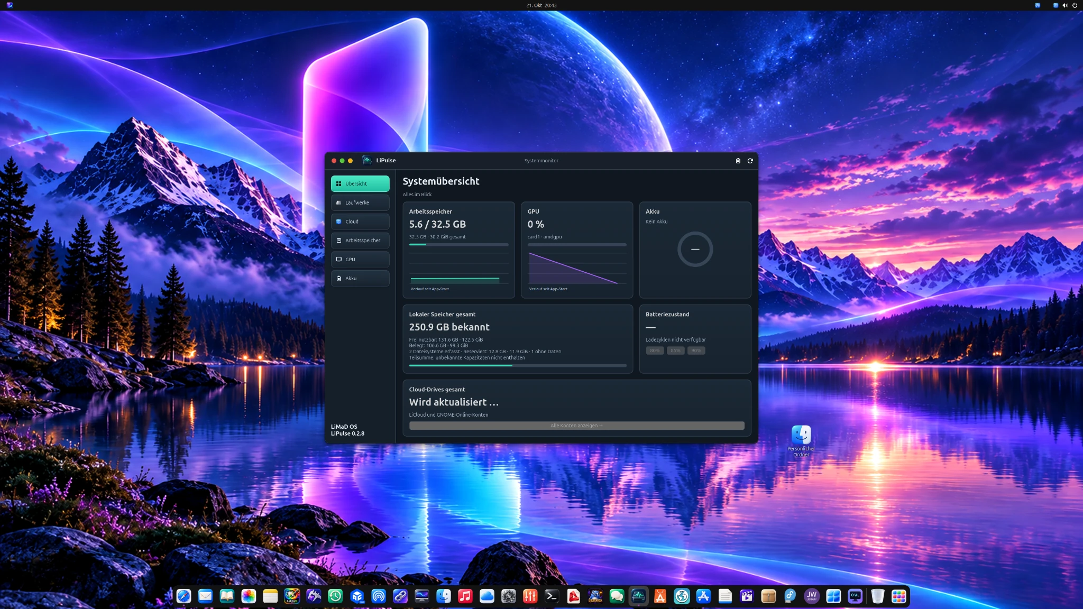This screenshot has height=609, width=1083.
Task: Click the volume icon in top bar
Action: (x=1065, y=5)
